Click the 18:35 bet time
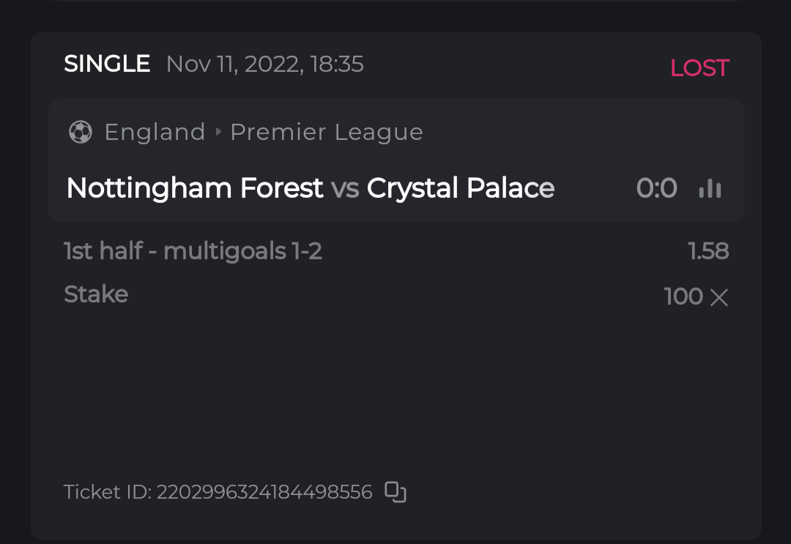This screenshot has height=544, width=791. point(337,64)
